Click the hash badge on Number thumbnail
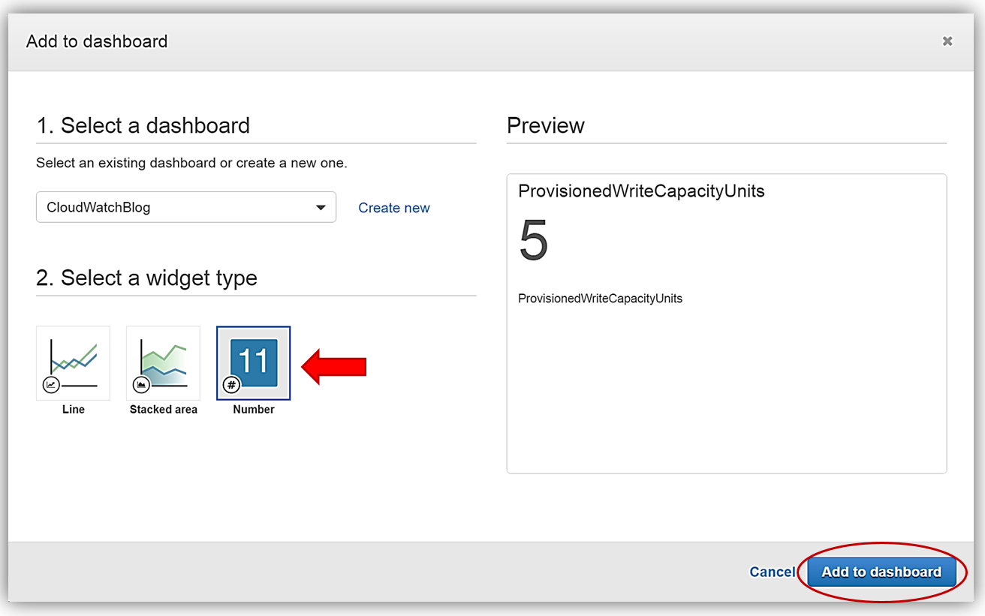985x616 pixels. (x=232, y=385)
